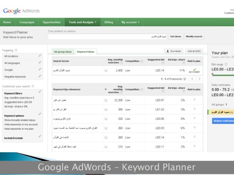Click the Google AdWords logo
The width and height of the screenshot is (234, 175).
21,11
